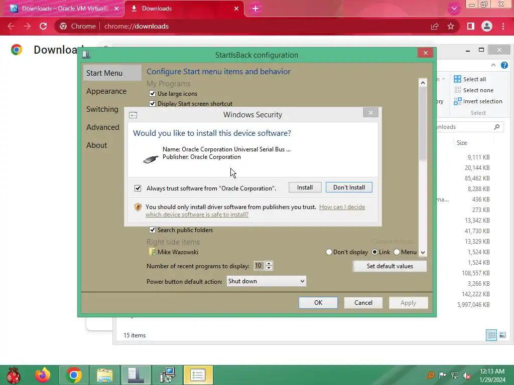The image size is (514, 385).
Task: Close the Oracle VM VirtualBox tab
Action: (116, 9)
